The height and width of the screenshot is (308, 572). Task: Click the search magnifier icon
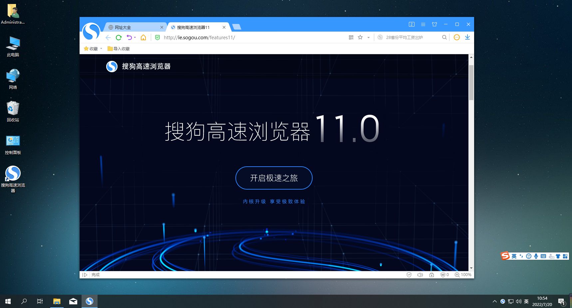pyautogui.click(x=444, y=38)
